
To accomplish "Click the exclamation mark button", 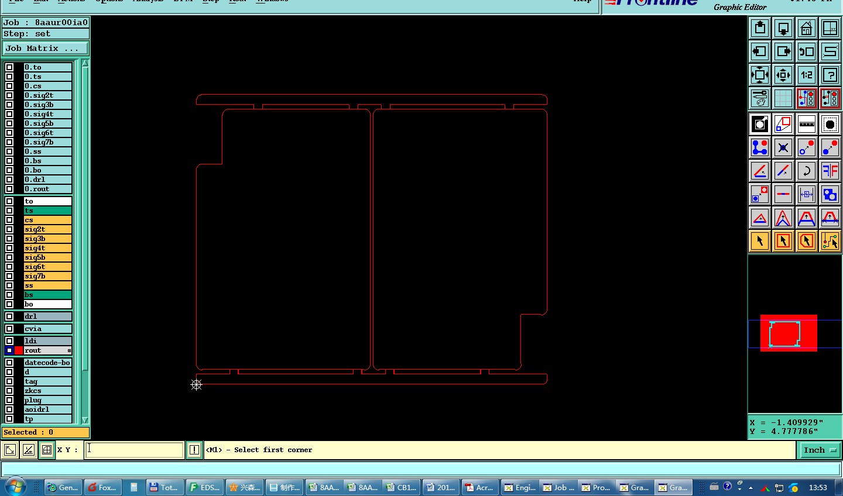I will point(194,450).
